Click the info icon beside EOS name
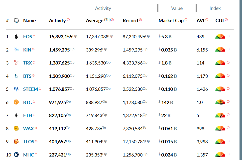The image size is (242, 160). pos(34,36)
